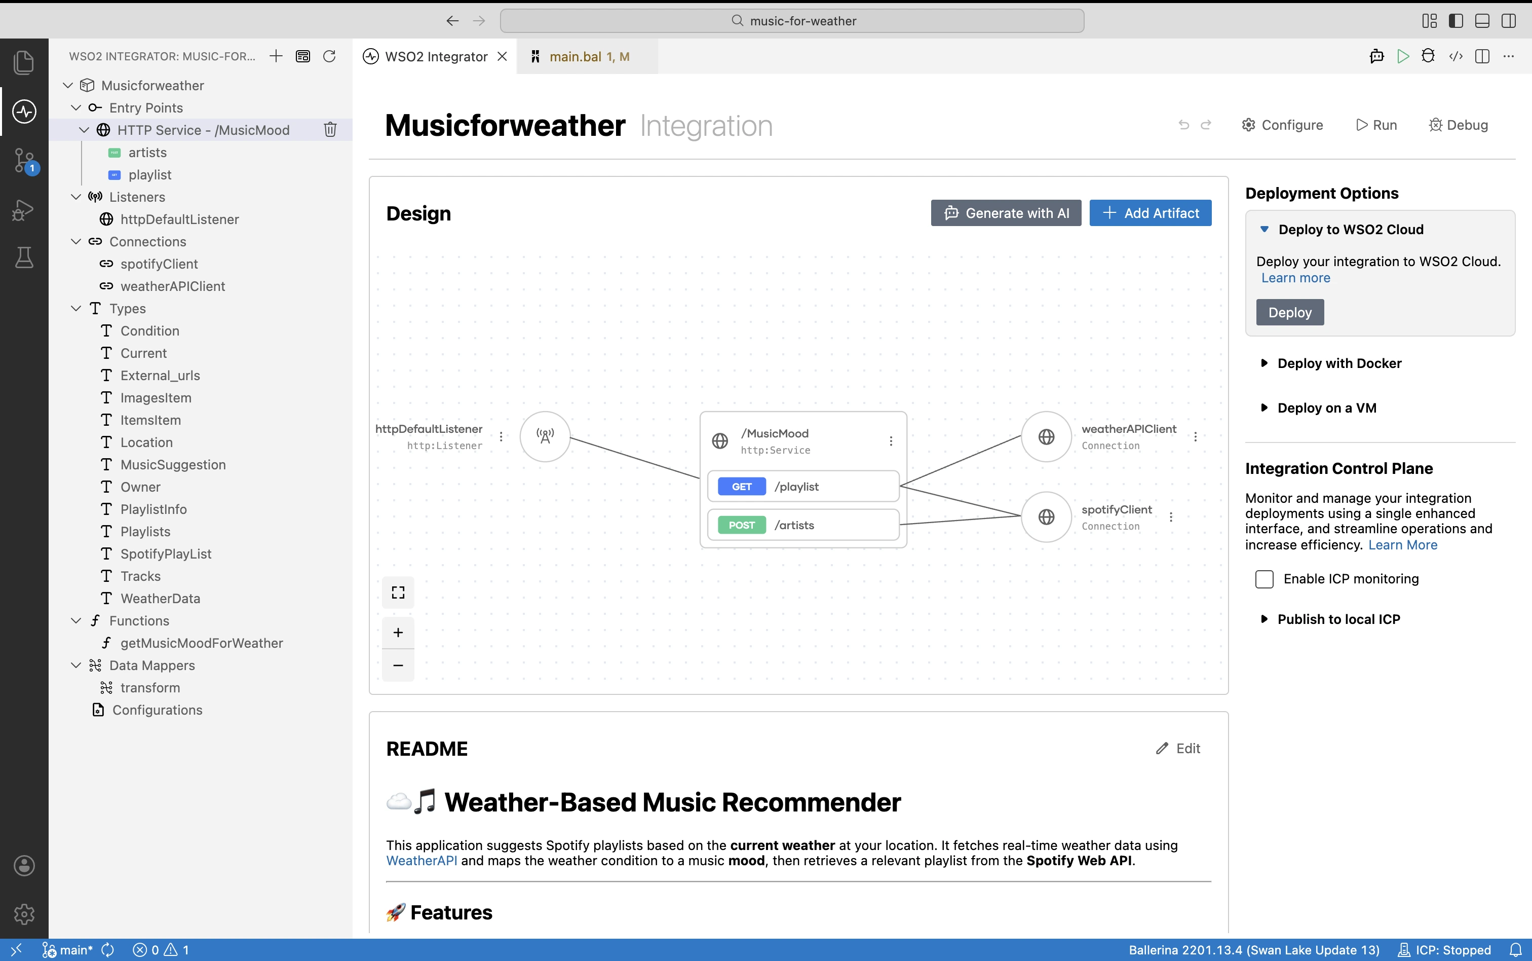
Task: Toggle bottom panel visibility
Action: click(1482, 21)
